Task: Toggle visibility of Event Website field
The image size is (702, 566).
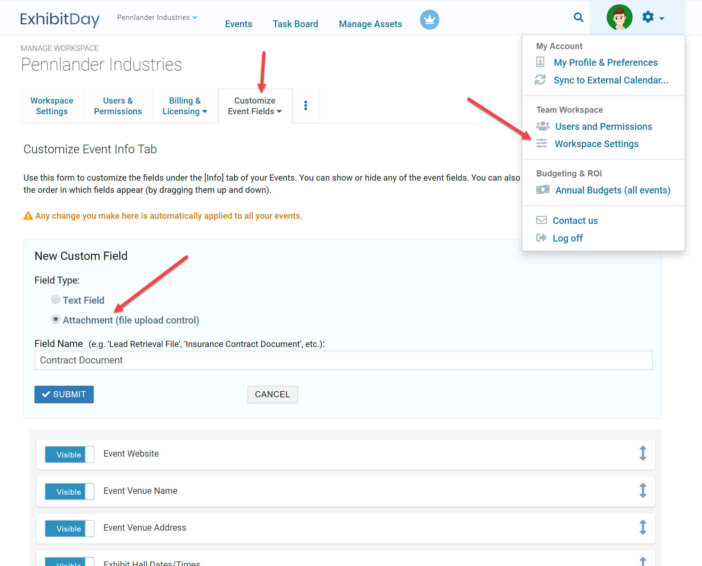Action: point(69,455)
